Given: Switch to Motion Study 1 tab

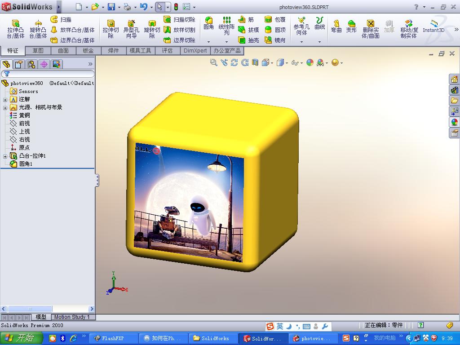Looking at the screenshot, I should [x=72, y=317].
